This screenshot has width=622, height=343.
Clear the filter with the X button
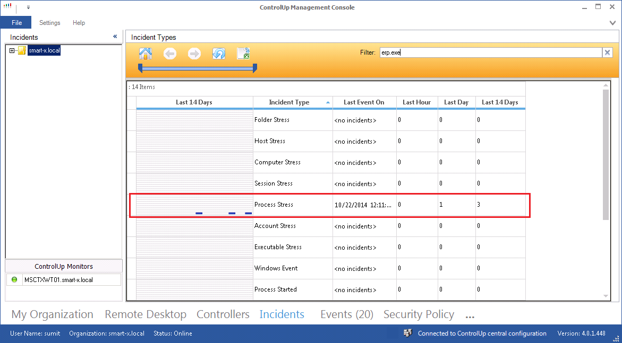click(x=607, y=52)
